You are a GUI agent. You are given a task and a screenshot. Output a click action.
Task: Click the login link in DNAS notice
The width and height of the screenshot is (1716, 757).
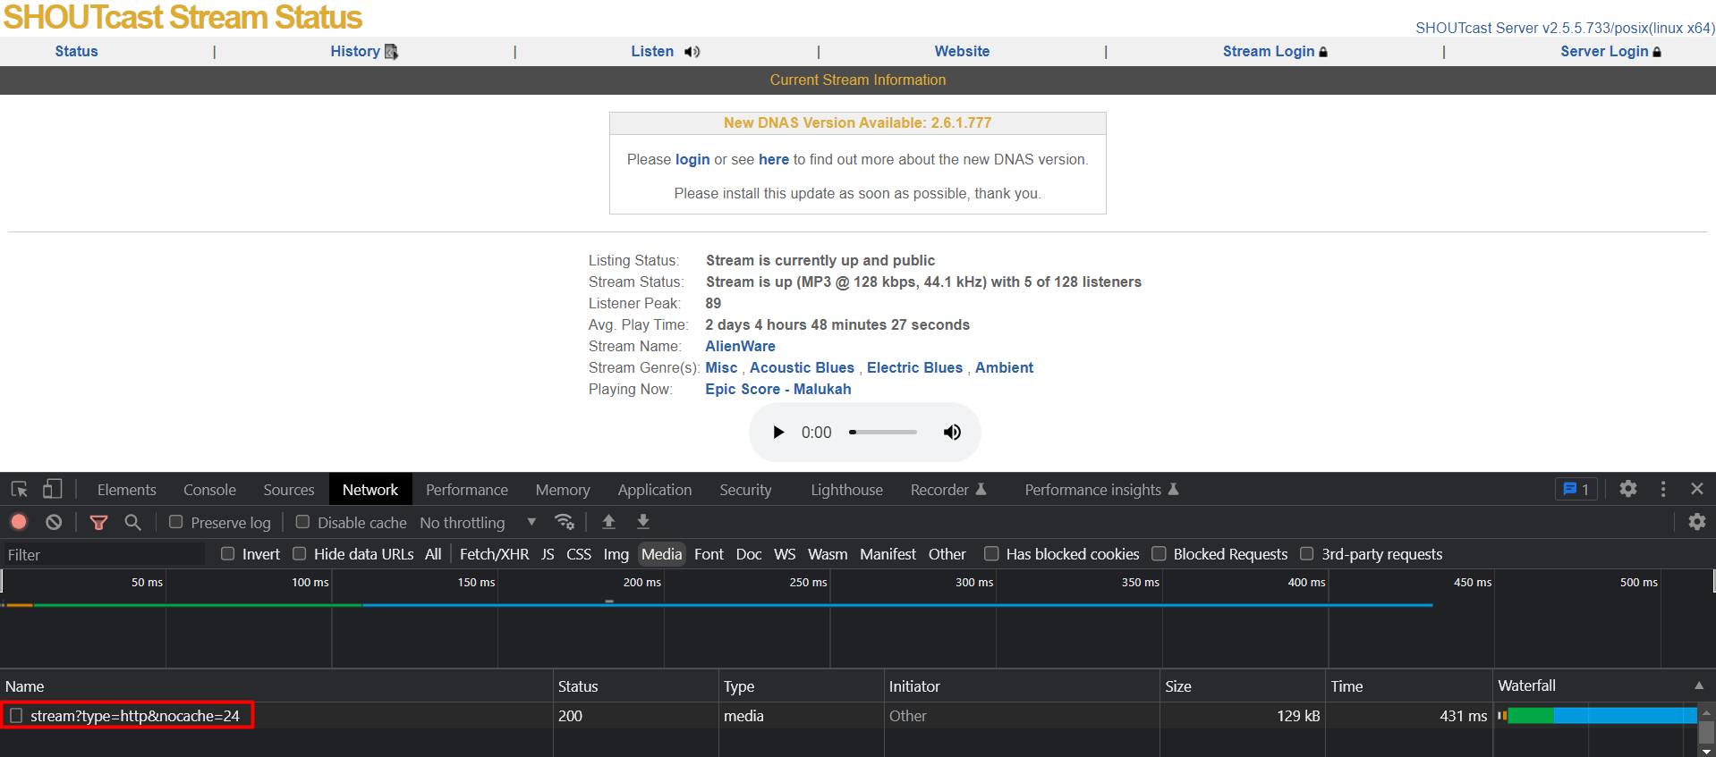click(x=692, y=159)
